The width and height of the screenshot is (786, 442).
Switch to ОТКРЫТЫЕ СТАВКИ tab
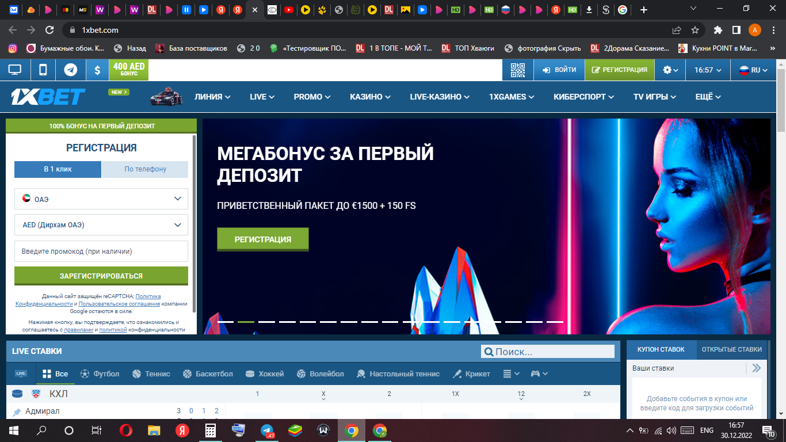731,349
